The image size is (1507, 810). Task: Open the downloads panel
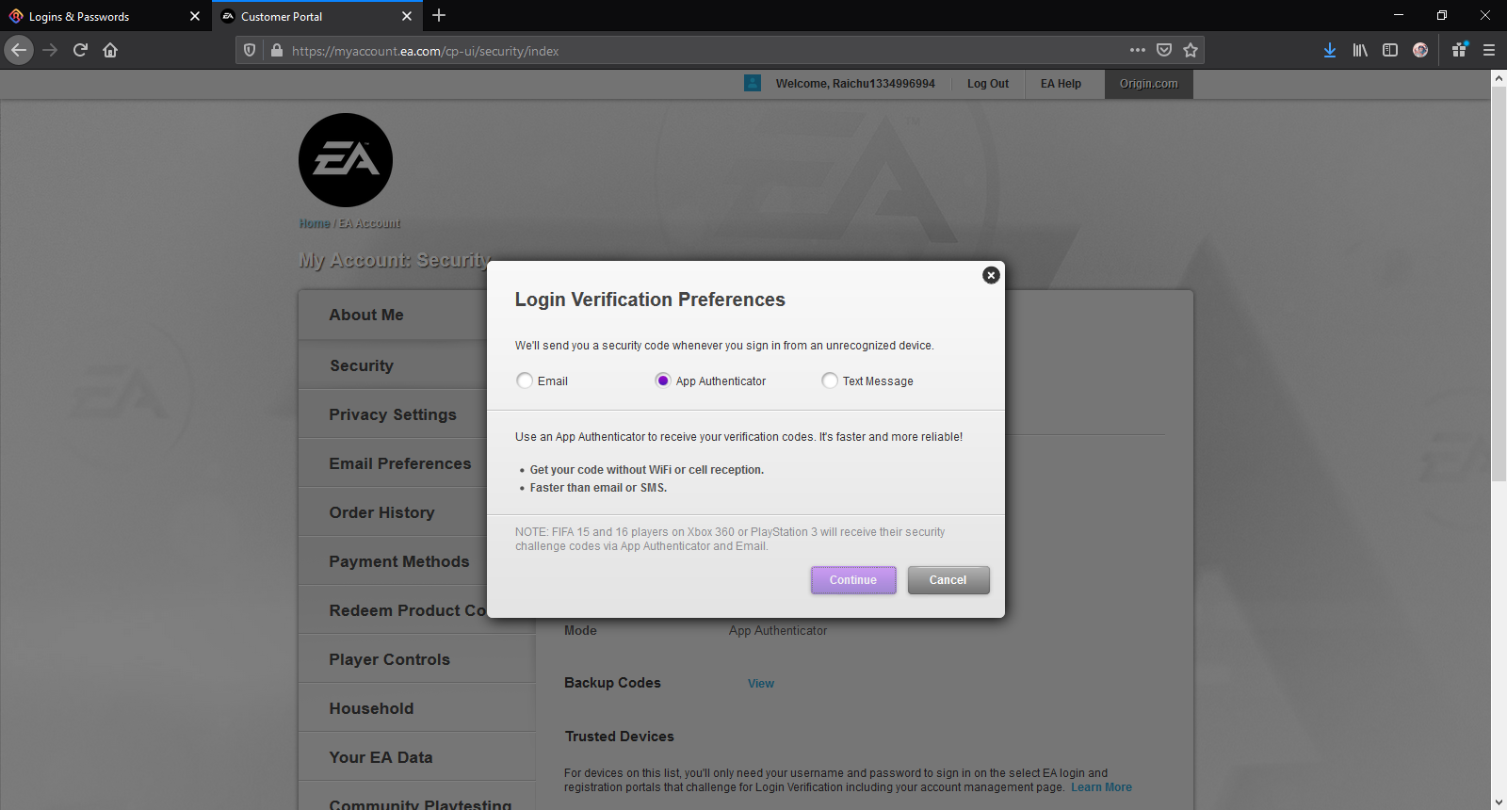tap(1330, 50)
